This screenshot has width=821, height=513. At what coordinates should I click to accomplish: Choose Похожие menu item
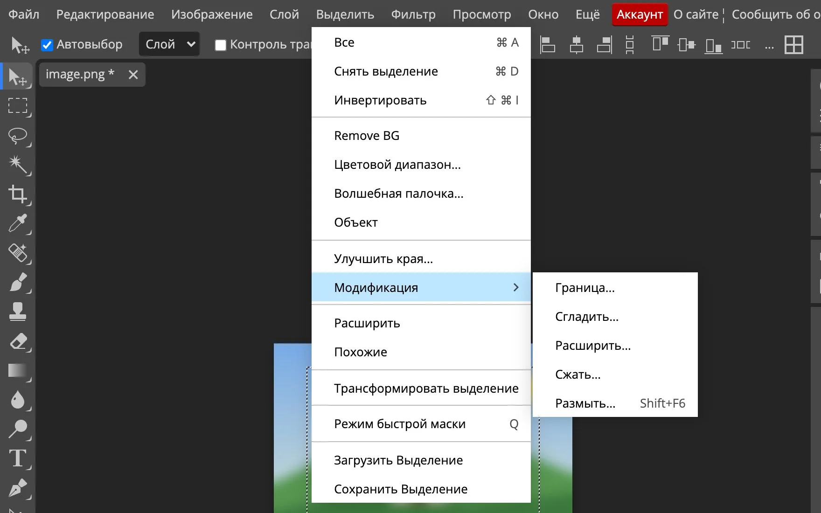[x=421, y=352]
